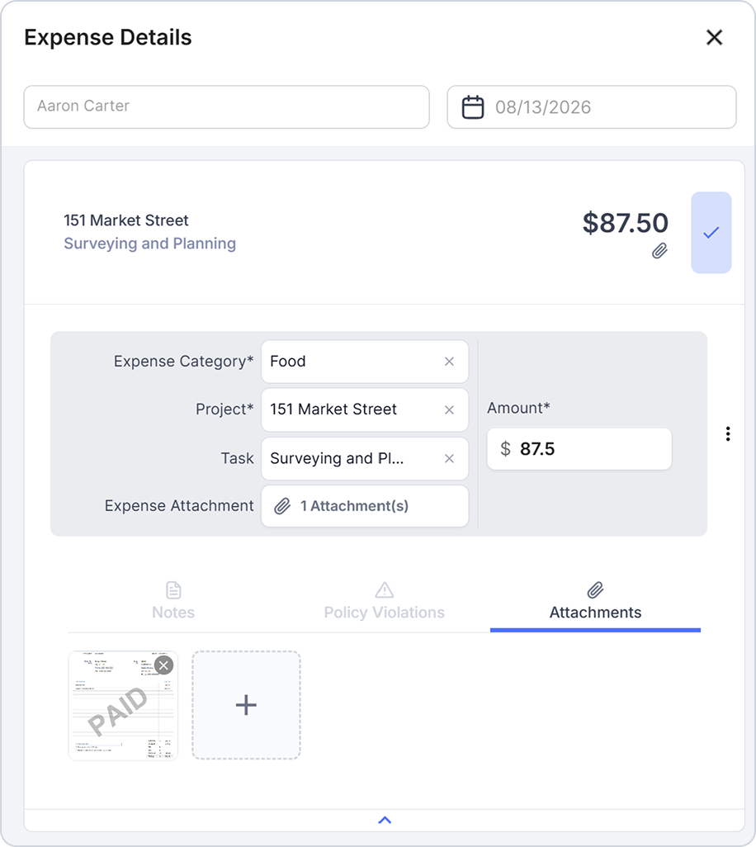Close the Expense Details dialog
This screenshot has height=847, width=756.
[714, 37]
